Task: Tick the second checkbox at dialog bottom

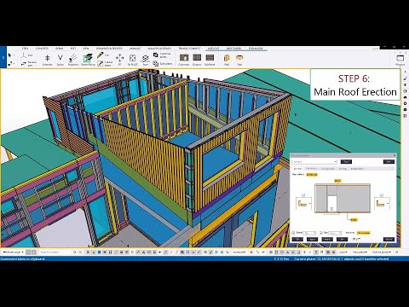Action: 321,233
